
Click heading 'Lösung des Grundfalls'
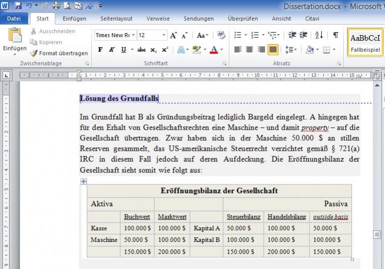(x=119, y=99)
